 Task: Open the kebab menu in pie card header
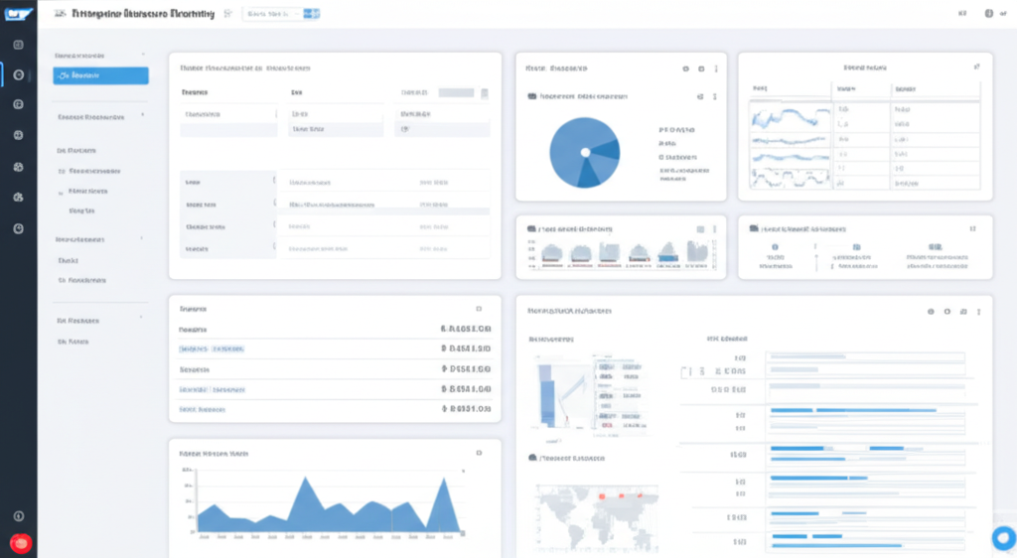(x=716, y=69)
